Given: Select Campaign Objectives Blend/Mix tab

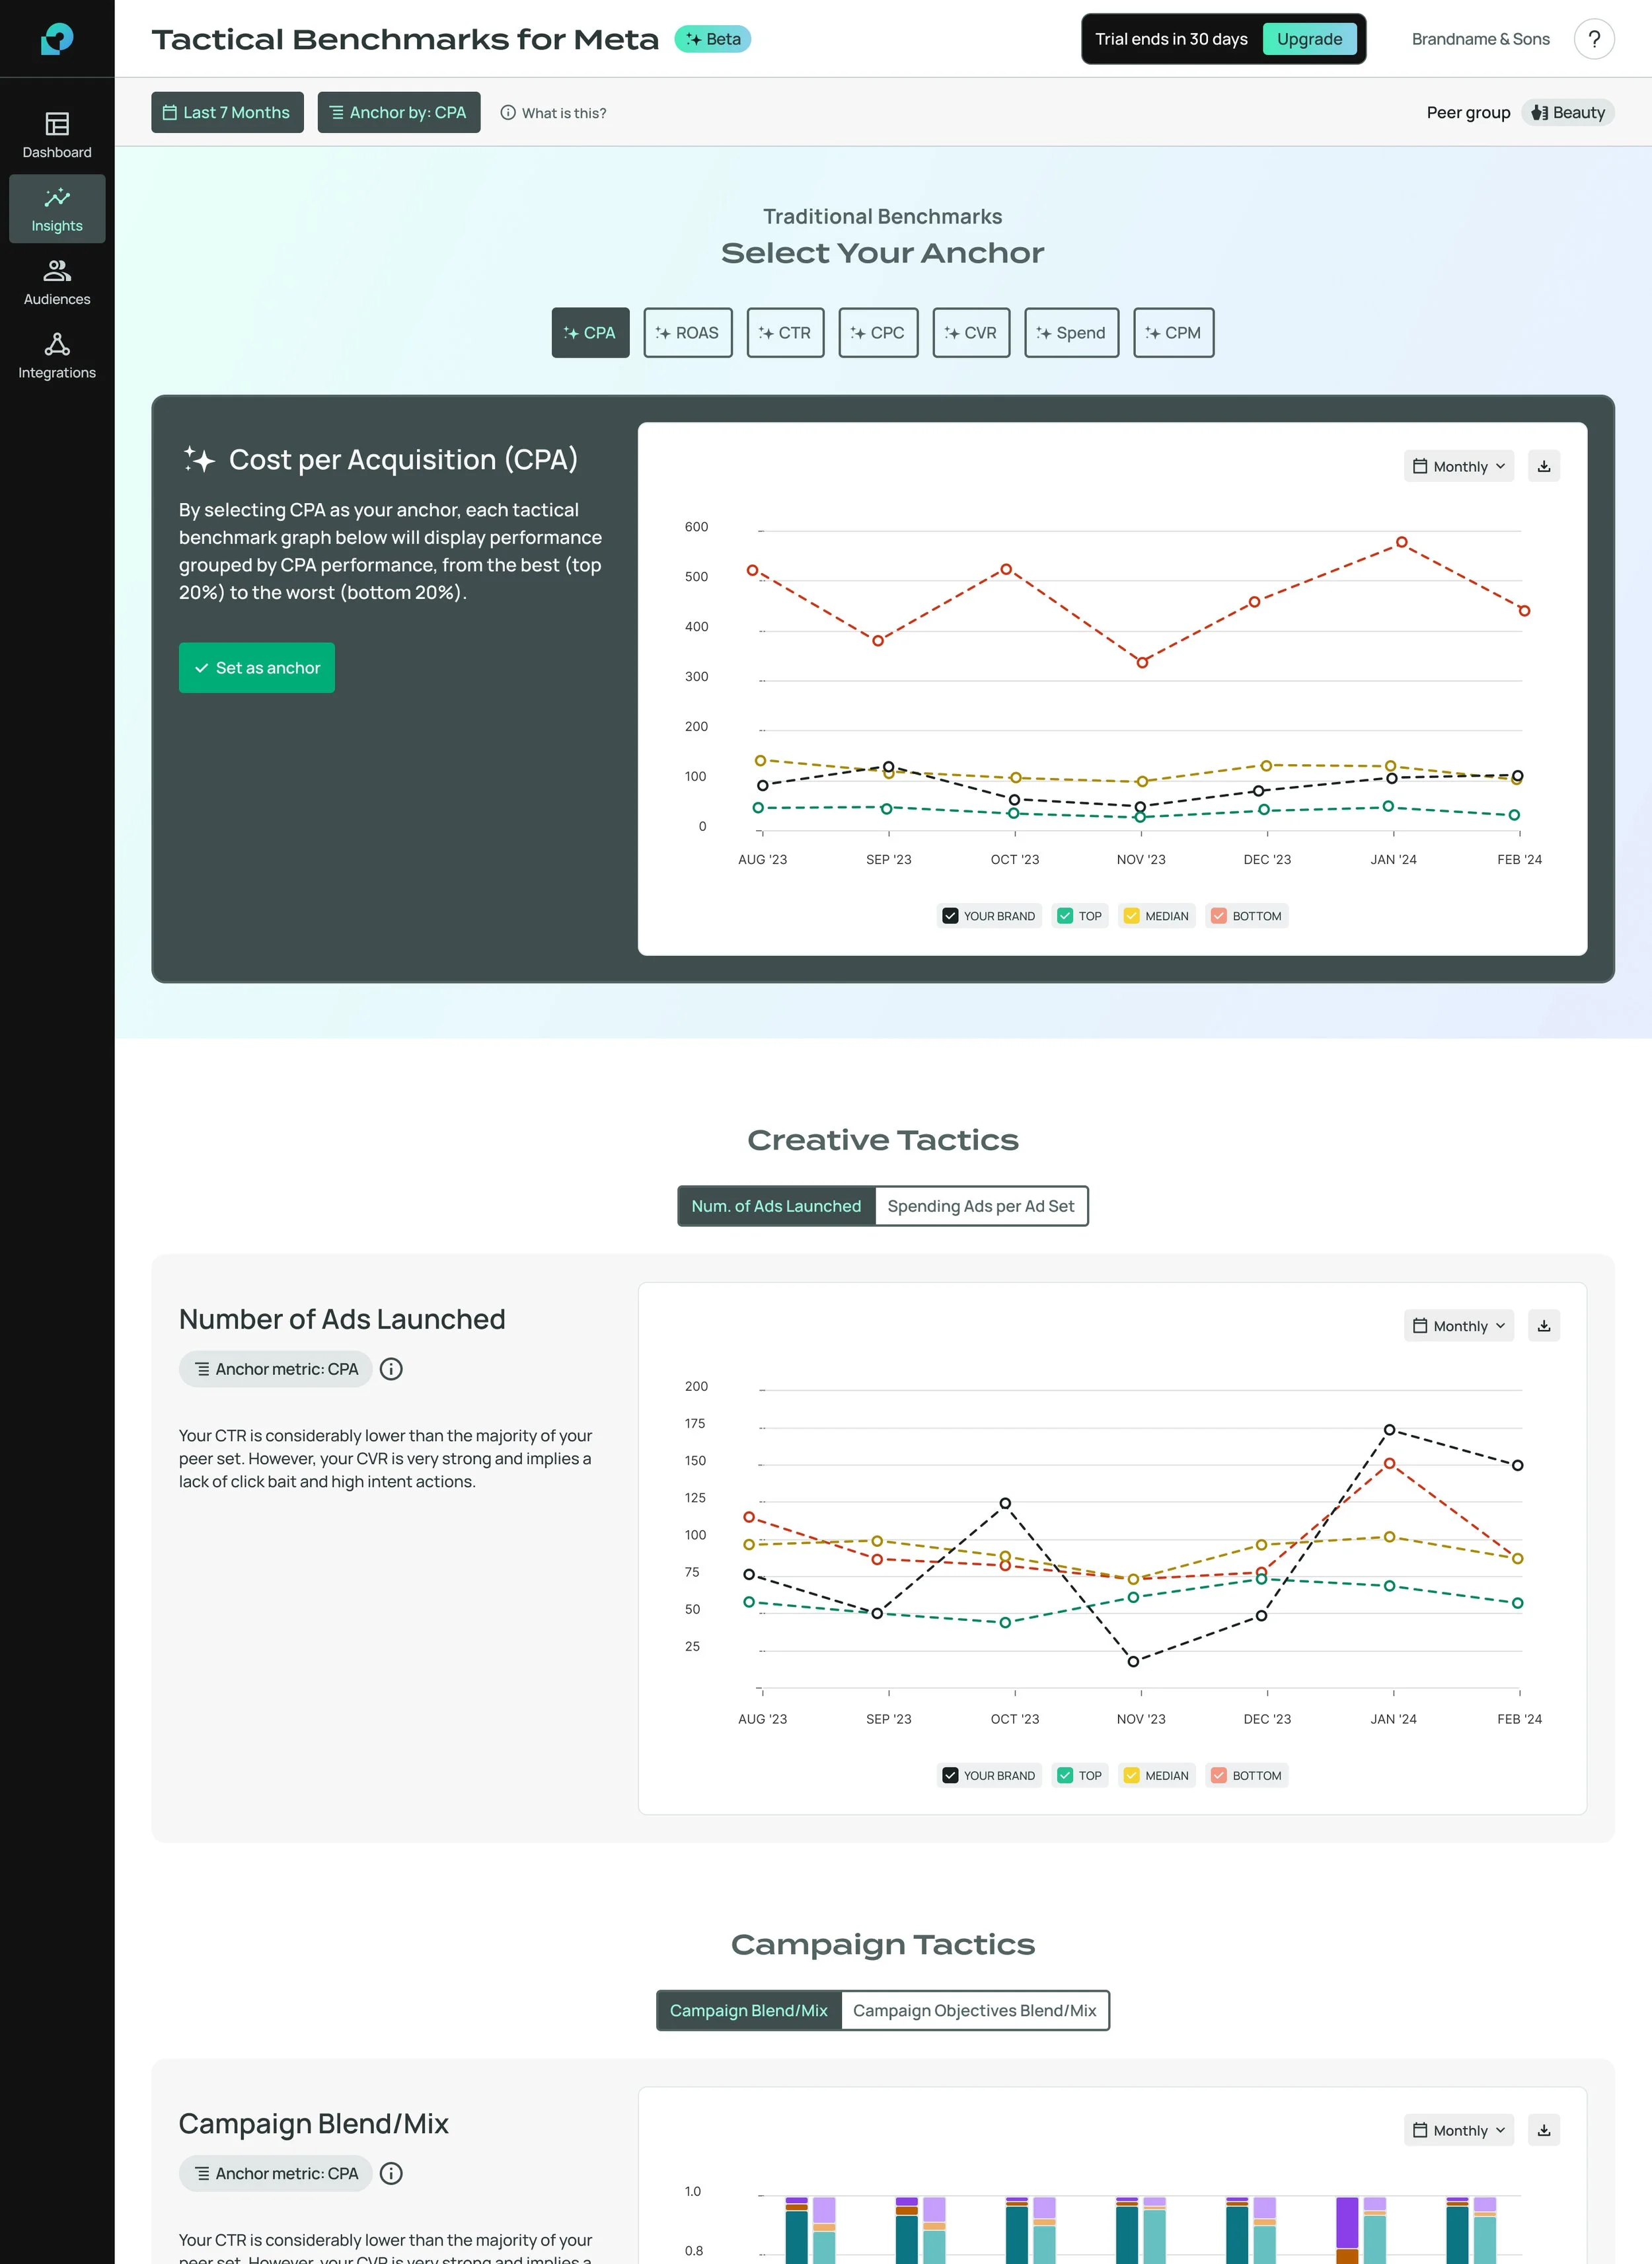Looking at the screenshot, I should click(974, 2010).
